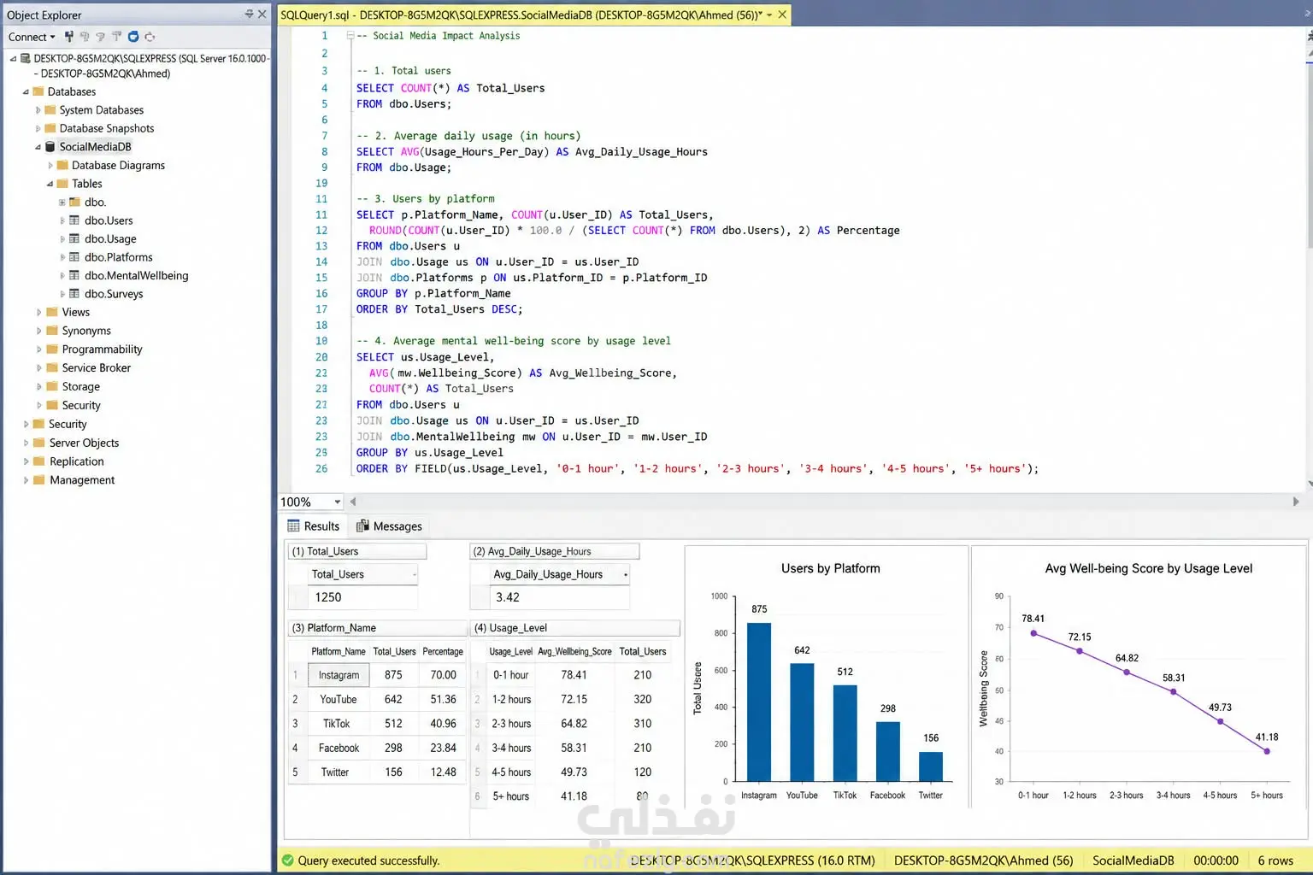Select the 78.41 wellbeing score cell
Screen dimensions: 1313x875
point(574,675)
